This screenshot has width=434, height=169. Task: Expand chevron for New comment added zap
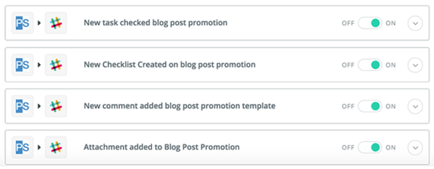[x=415, y=106]
